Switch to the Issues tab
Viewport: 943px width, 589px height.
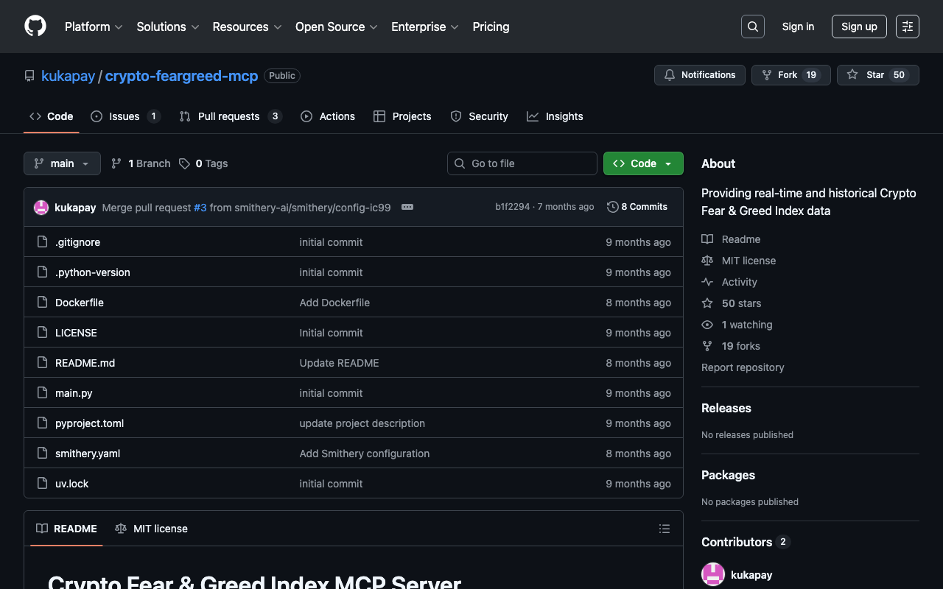point(125,116)
